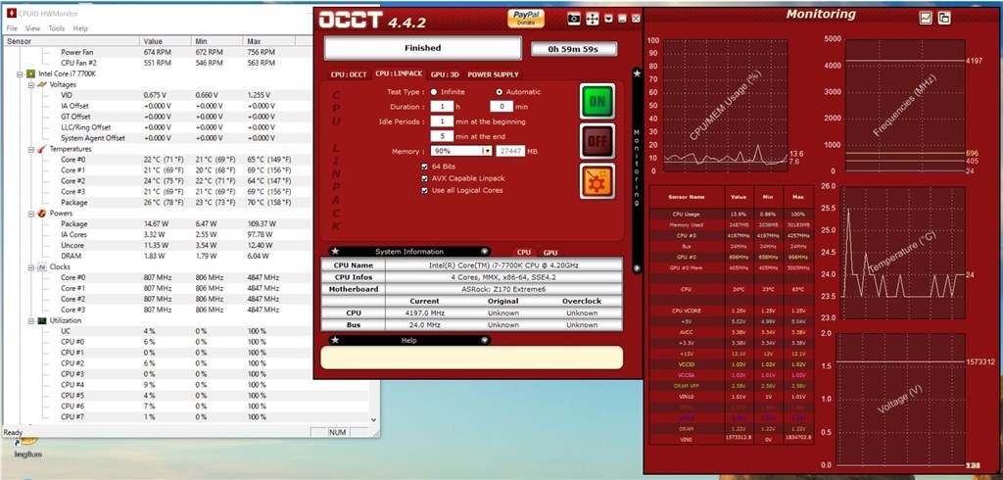Click star at top of Monitoring strip
1003x480 pixels.
click(x=637, y=73)
